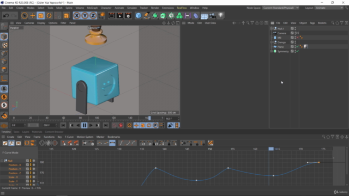Open the MoGraph menu
The image size is (349, 196).
[x=92, y=8]
